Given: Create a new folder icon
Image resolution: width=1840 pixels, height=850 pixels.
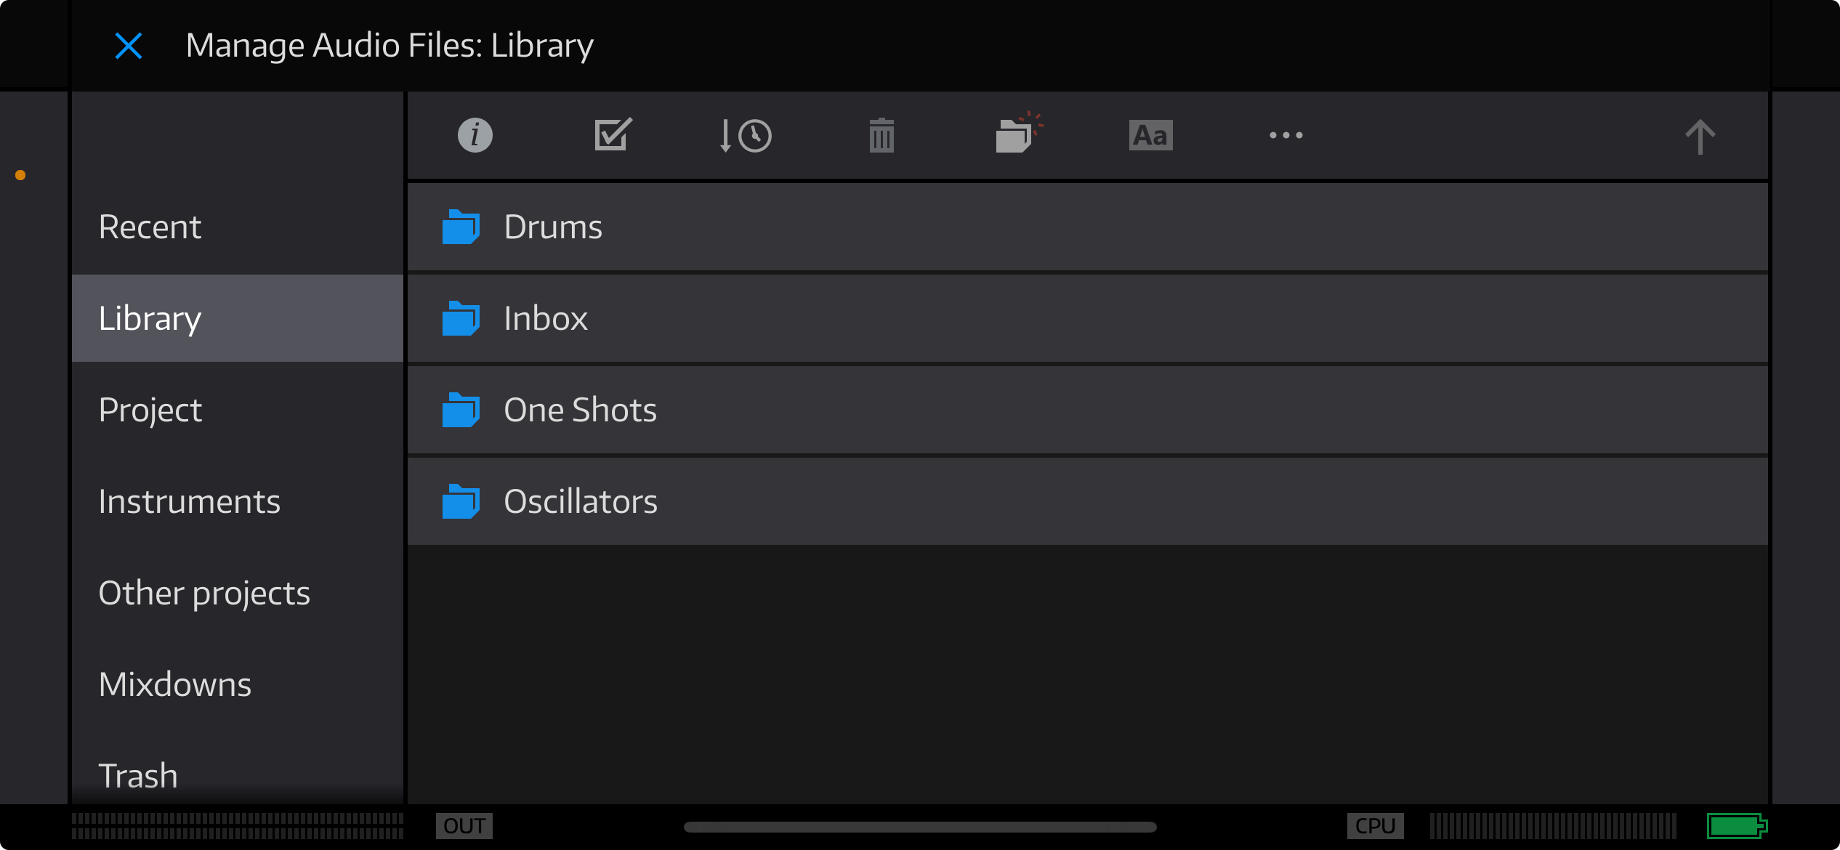Looking at the screenshot, I should coord(1018,132).
